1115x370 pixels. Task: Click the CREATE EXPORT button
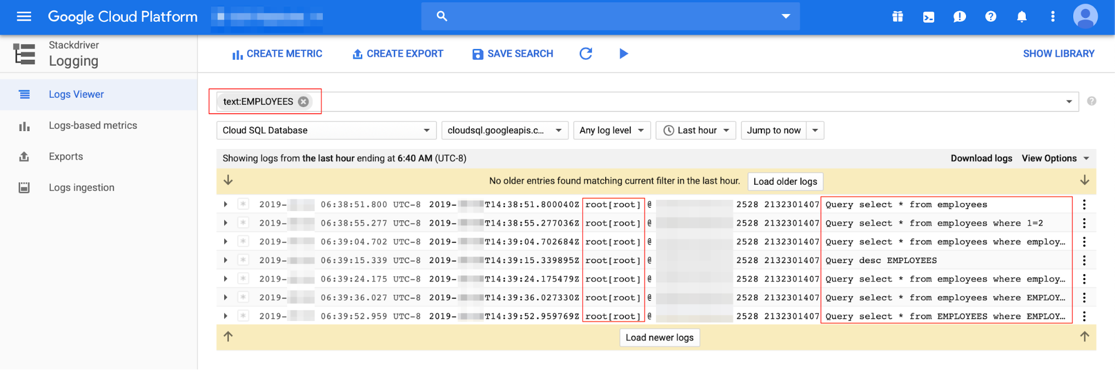pyautogui.click(x=398, y=54)
